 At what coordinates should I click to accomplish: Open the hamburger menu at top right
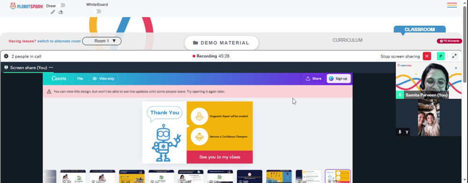point(452,5)
